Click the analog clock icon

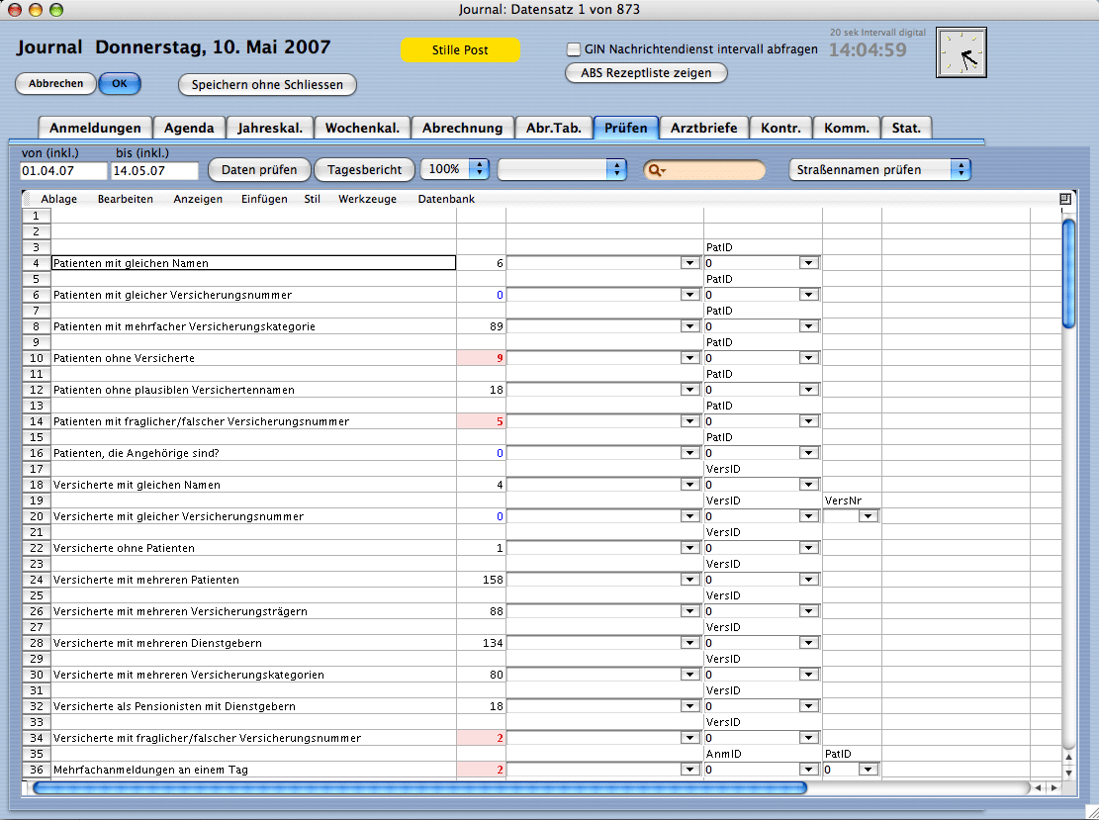(962, 52)
